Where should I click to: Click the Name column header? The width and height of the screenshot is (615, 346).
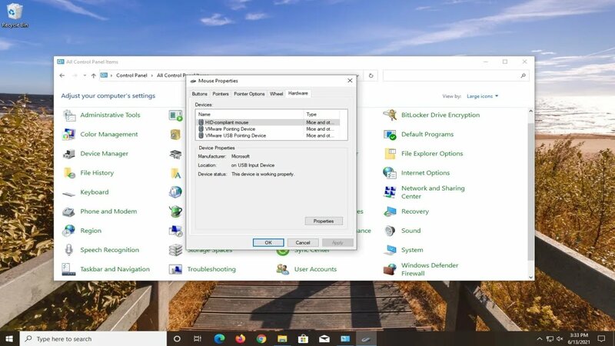tap(250, 114)
